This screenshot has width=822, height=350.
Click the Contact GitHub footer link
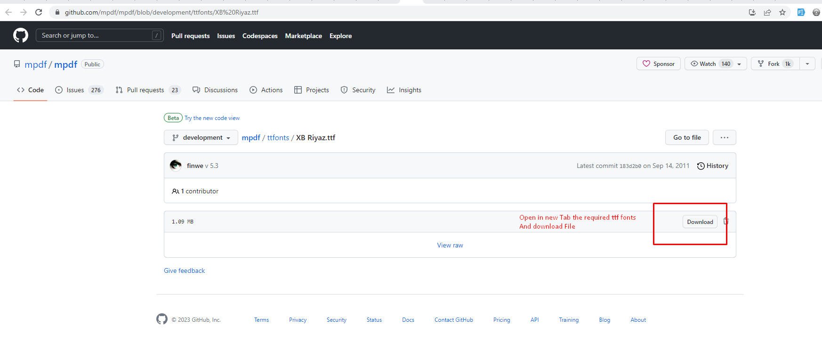pyautogui.click(x=454, y=320)
